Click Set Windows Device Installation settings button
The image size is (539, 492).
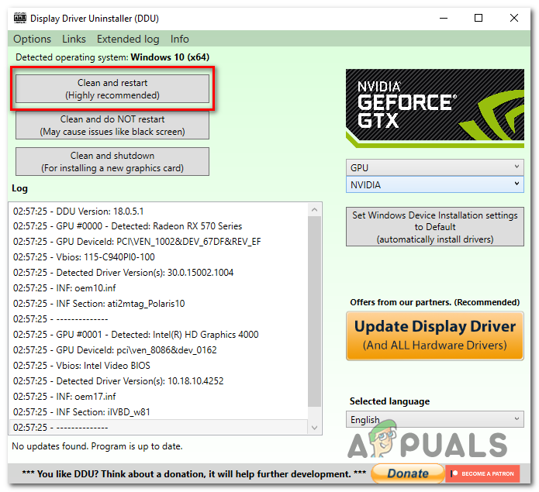pyautogui.click(x=435, y=227)
